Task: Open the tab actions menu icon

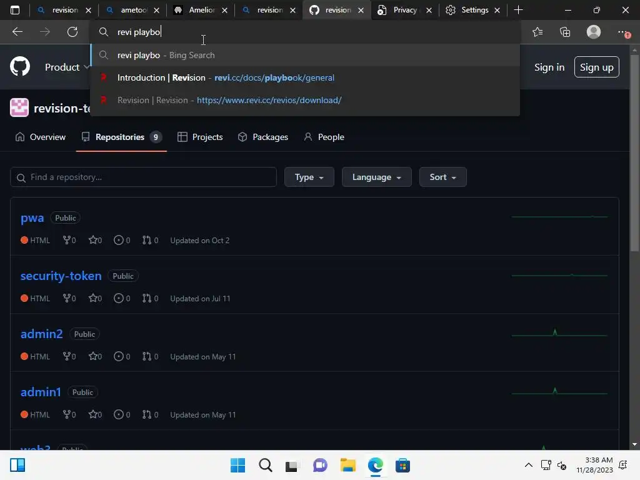Action: 15,10
